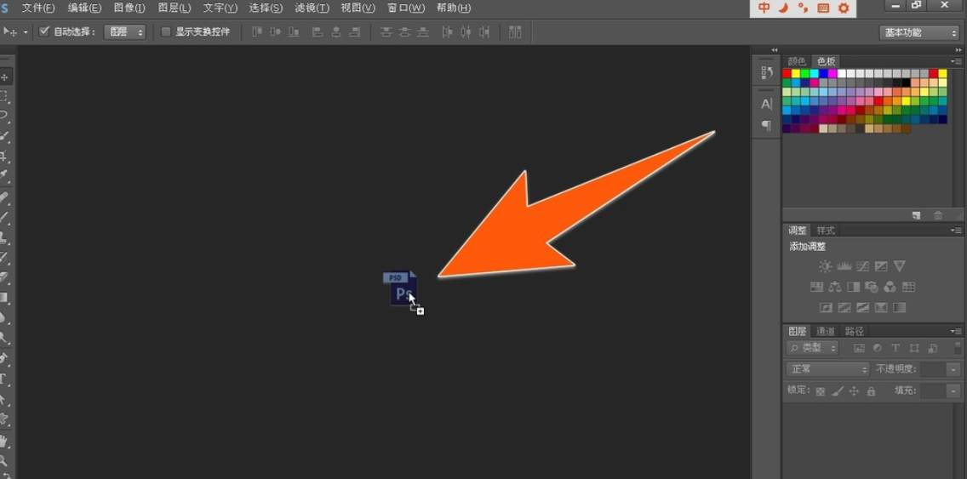
Task: Open the IME soft keyboard icon
Action: [822, 8]
